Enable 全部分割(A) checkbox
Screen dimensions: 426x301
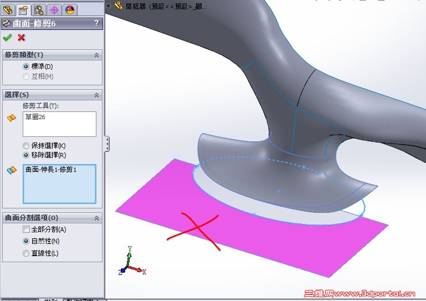click(26, 229)
